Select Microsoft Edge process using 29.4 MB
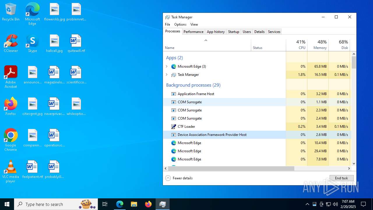This screenshot has height=210, width=373. (x=257, y=151)
